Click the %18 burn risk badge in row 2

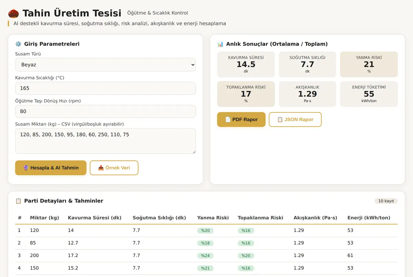(x=205, y=243)
